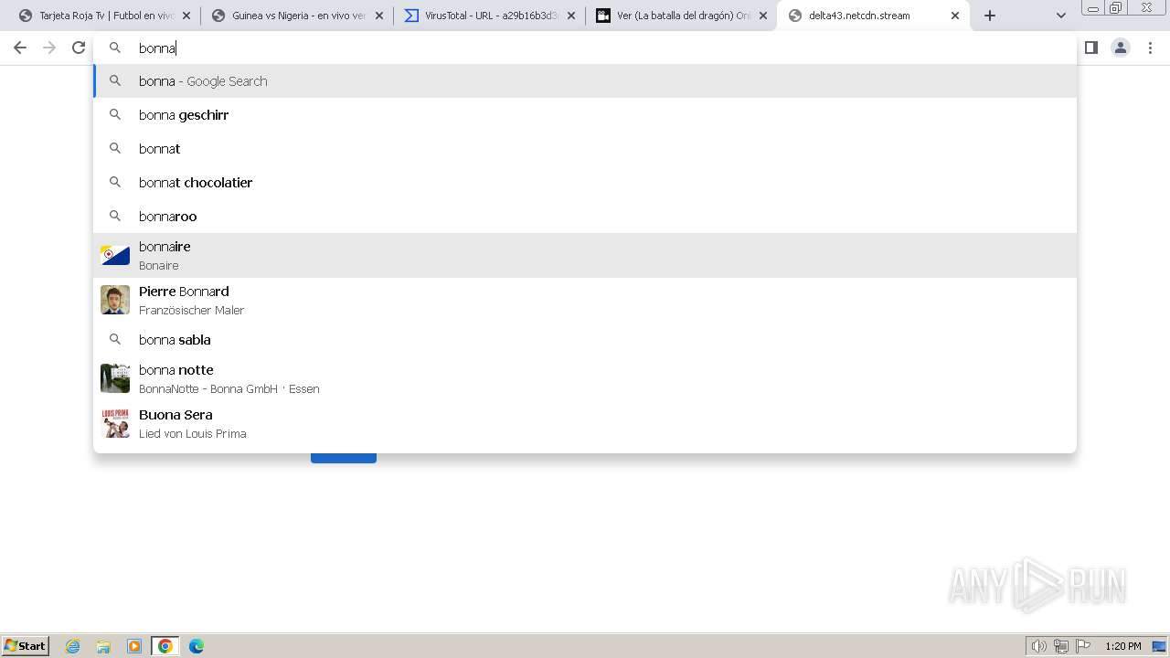Expand the tab search chevron
Screen dimensions: 1170x658
click(1060, 16)
